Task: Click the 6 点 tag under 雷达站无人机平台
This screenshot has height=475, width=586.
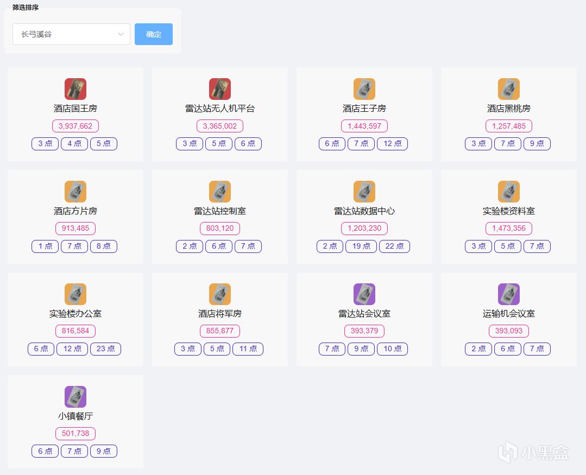Action: coord(248,144)
